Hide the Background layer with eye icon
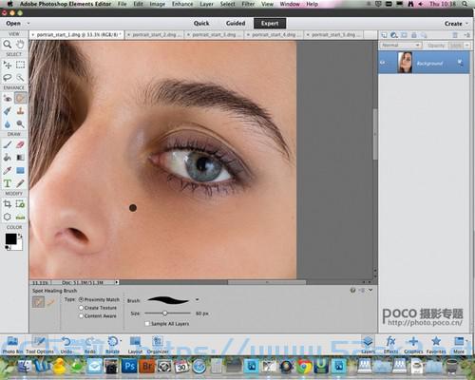Screen dimensions: 475x380 [383, 63]
